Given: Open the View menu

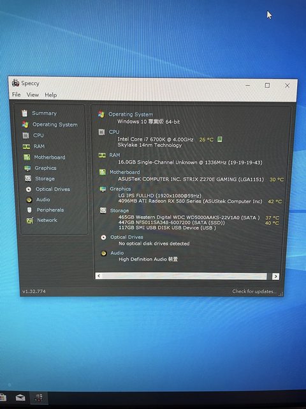Looking at the screenshot, I should 33,95.
